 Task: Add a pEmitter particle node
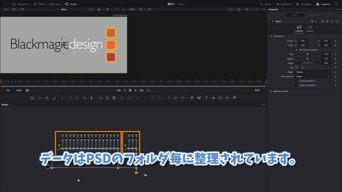(168, 98)
